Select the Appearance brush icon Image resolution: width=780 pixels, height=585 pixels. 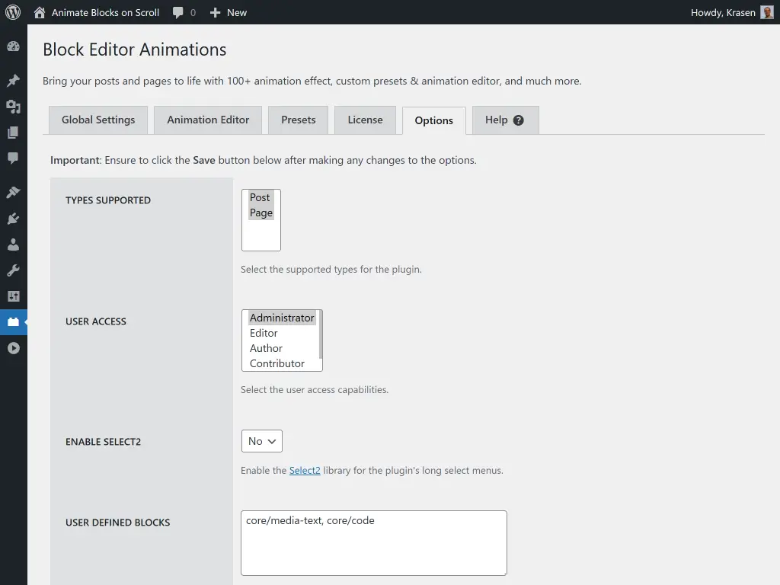pos(13,192)
